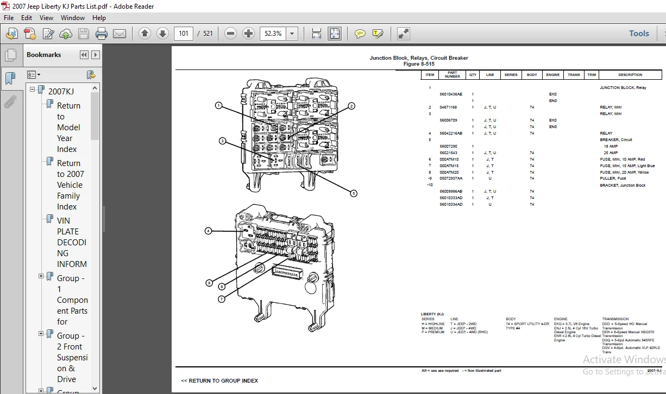This screenshot has height=394, width=666.
Task: Open the bookmarks options menu dropdown
Action: click(x=34, y=74)
